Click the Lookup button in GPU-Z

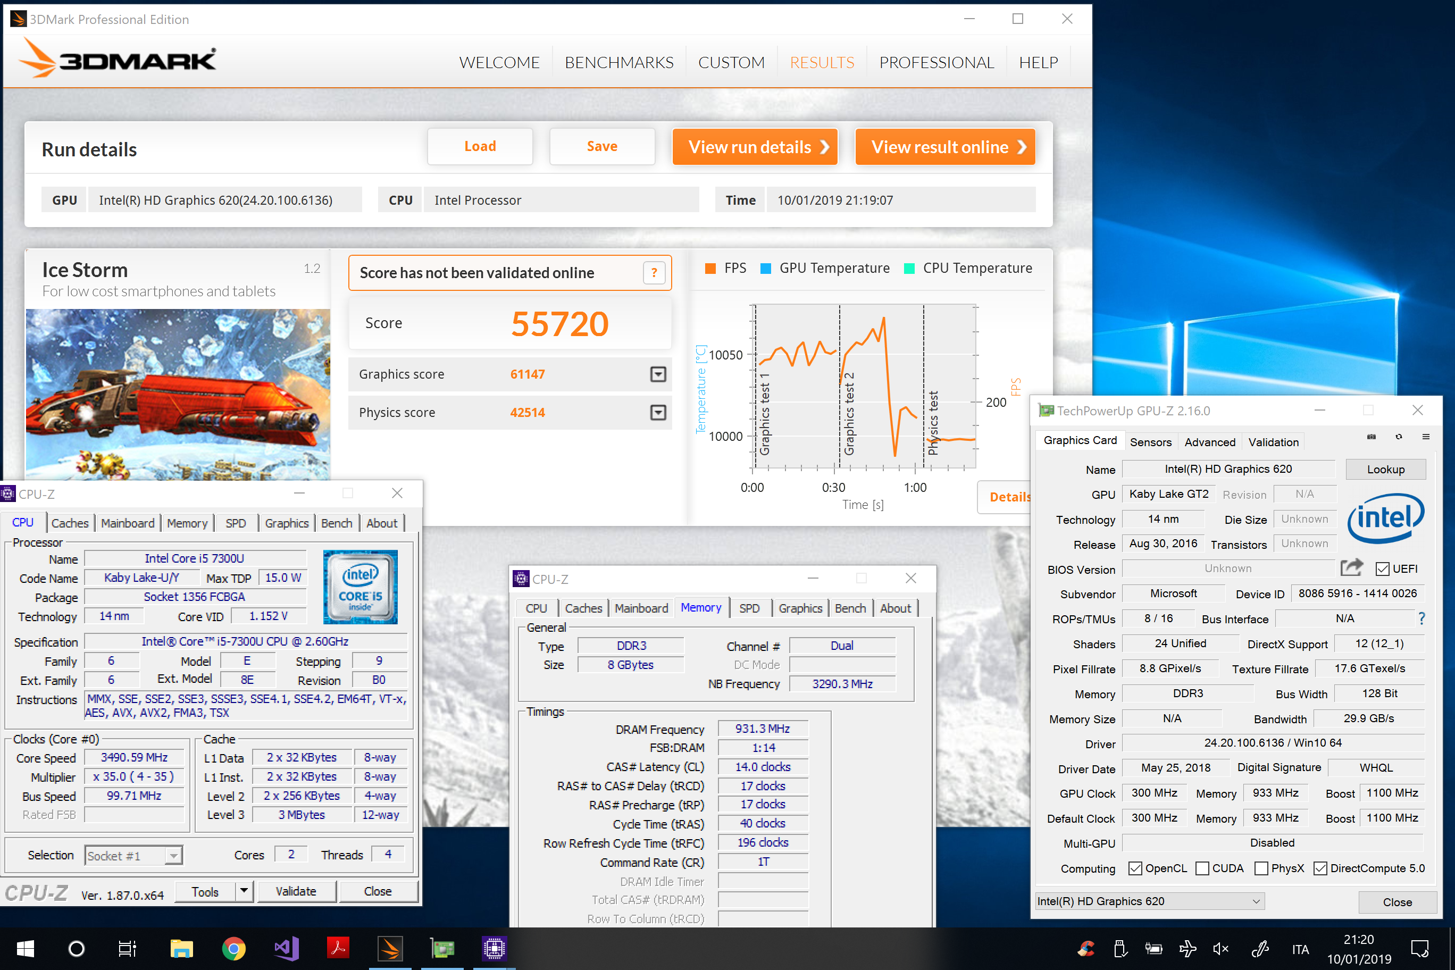1385,469
